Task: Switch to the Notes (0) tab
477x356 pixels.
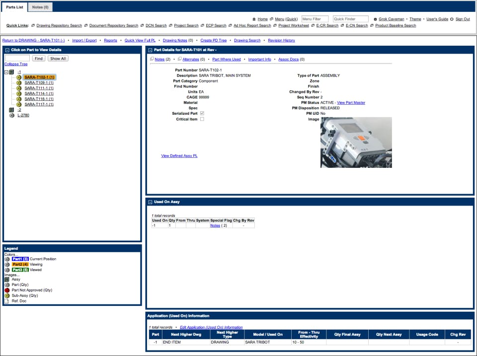Action: [40, 7]
